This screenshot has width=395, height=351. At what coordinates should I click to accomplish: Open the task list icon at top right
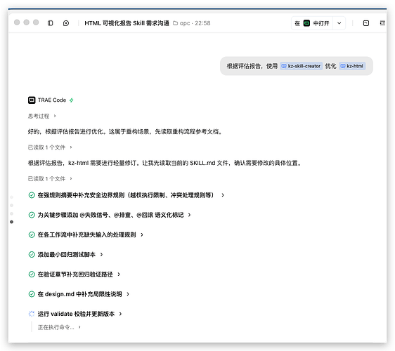(x=382, y=23)
